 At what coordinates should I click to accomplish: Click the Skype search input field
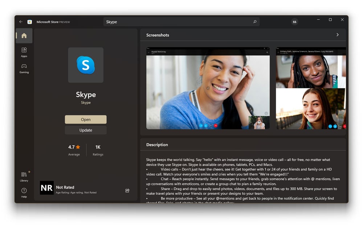pyautogui.click(x=181, y=22)
